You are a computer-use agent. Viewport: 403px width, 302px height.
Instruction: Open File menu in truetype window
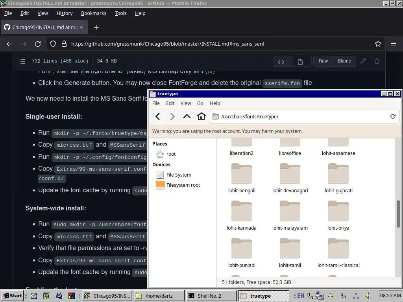point(156,103)
